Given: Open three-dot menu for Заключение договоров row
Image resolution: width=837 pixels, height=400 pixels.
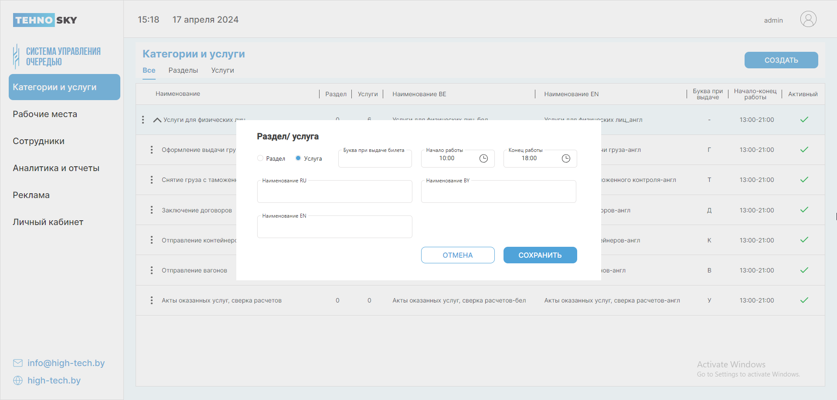Looking at the screenshot, I should pos(152,210).
